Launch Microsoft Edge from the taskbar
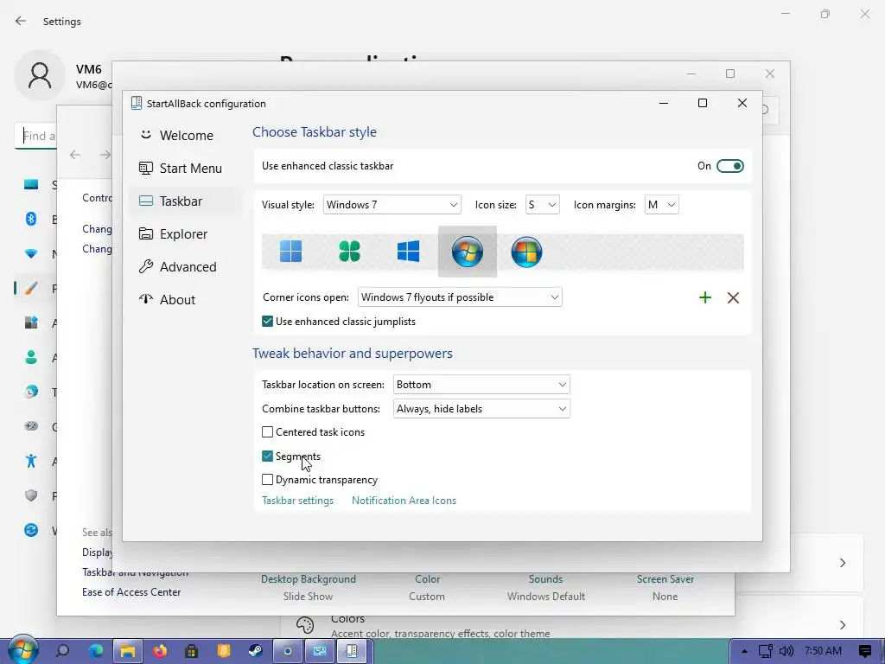The image size is (885, 664). click(95, 651)
